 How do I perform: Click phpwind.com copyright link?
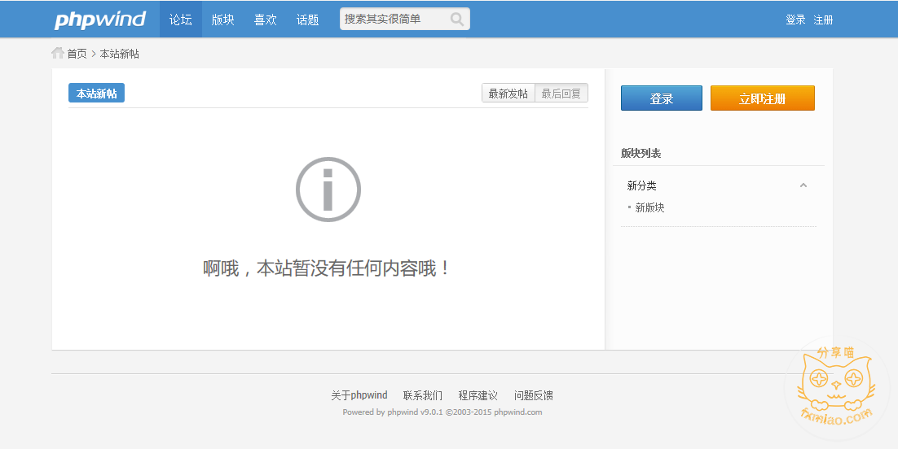pos(517,412)
